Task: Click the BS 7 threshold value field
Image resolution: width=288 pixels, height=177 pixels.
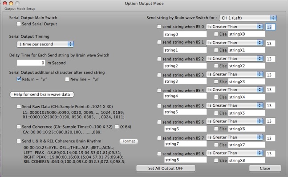Action: point(270,138)
